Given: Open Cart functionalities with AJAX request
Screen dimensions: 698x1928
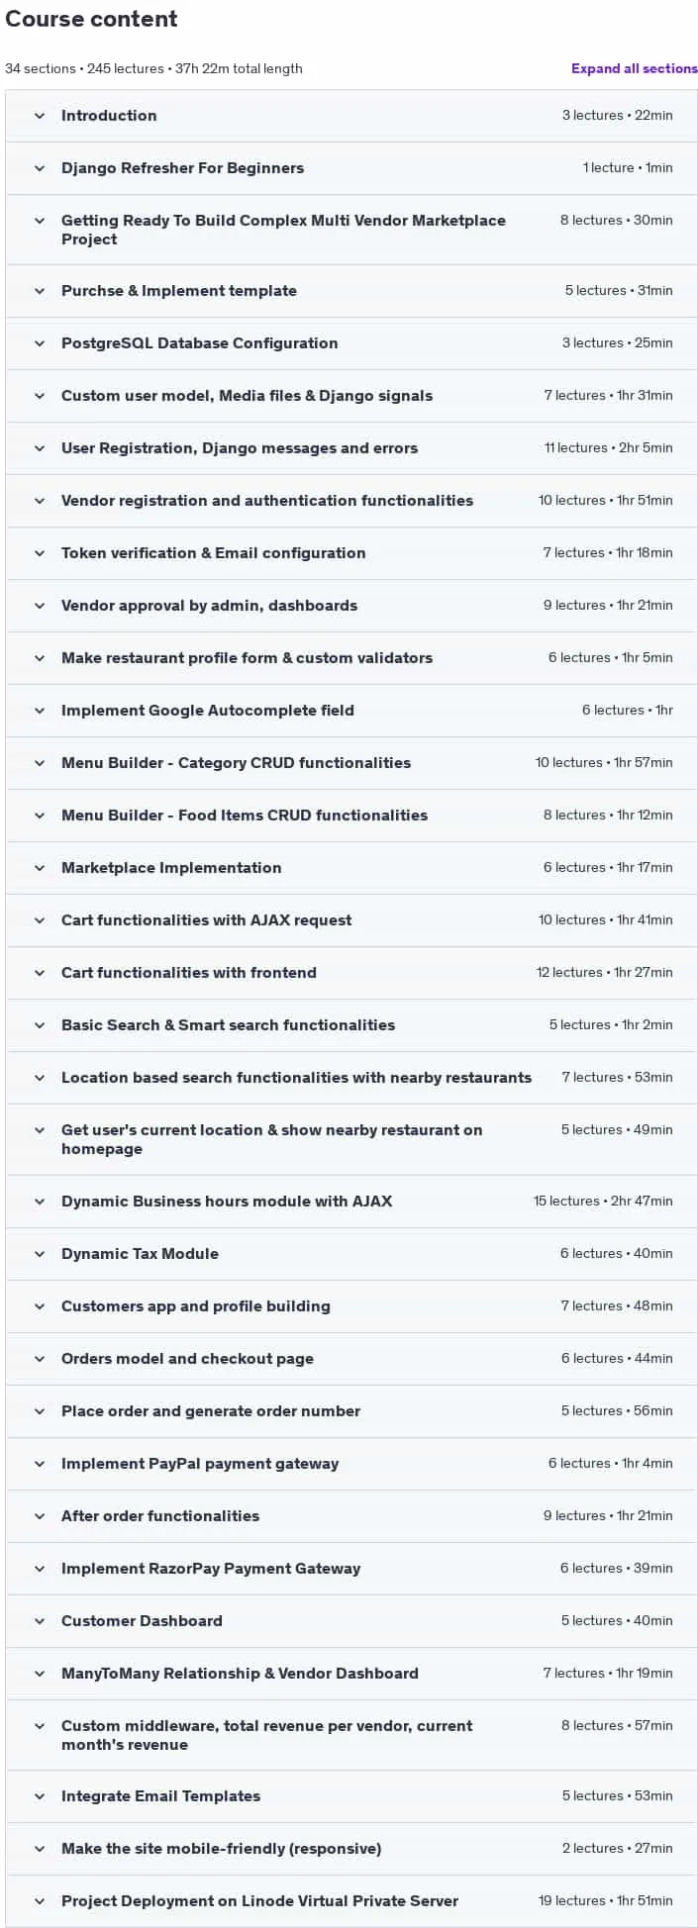Looking at the screenshot, I should point(351,920).
